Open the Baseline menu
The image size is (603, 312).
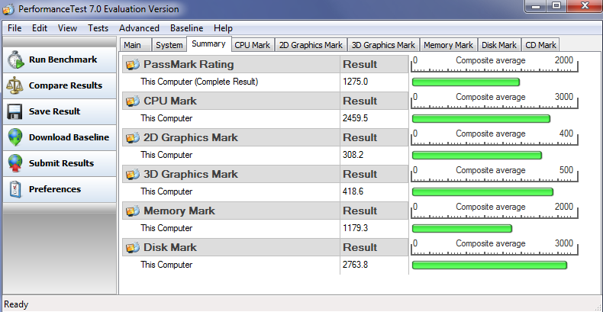click(x=186, y=28)
